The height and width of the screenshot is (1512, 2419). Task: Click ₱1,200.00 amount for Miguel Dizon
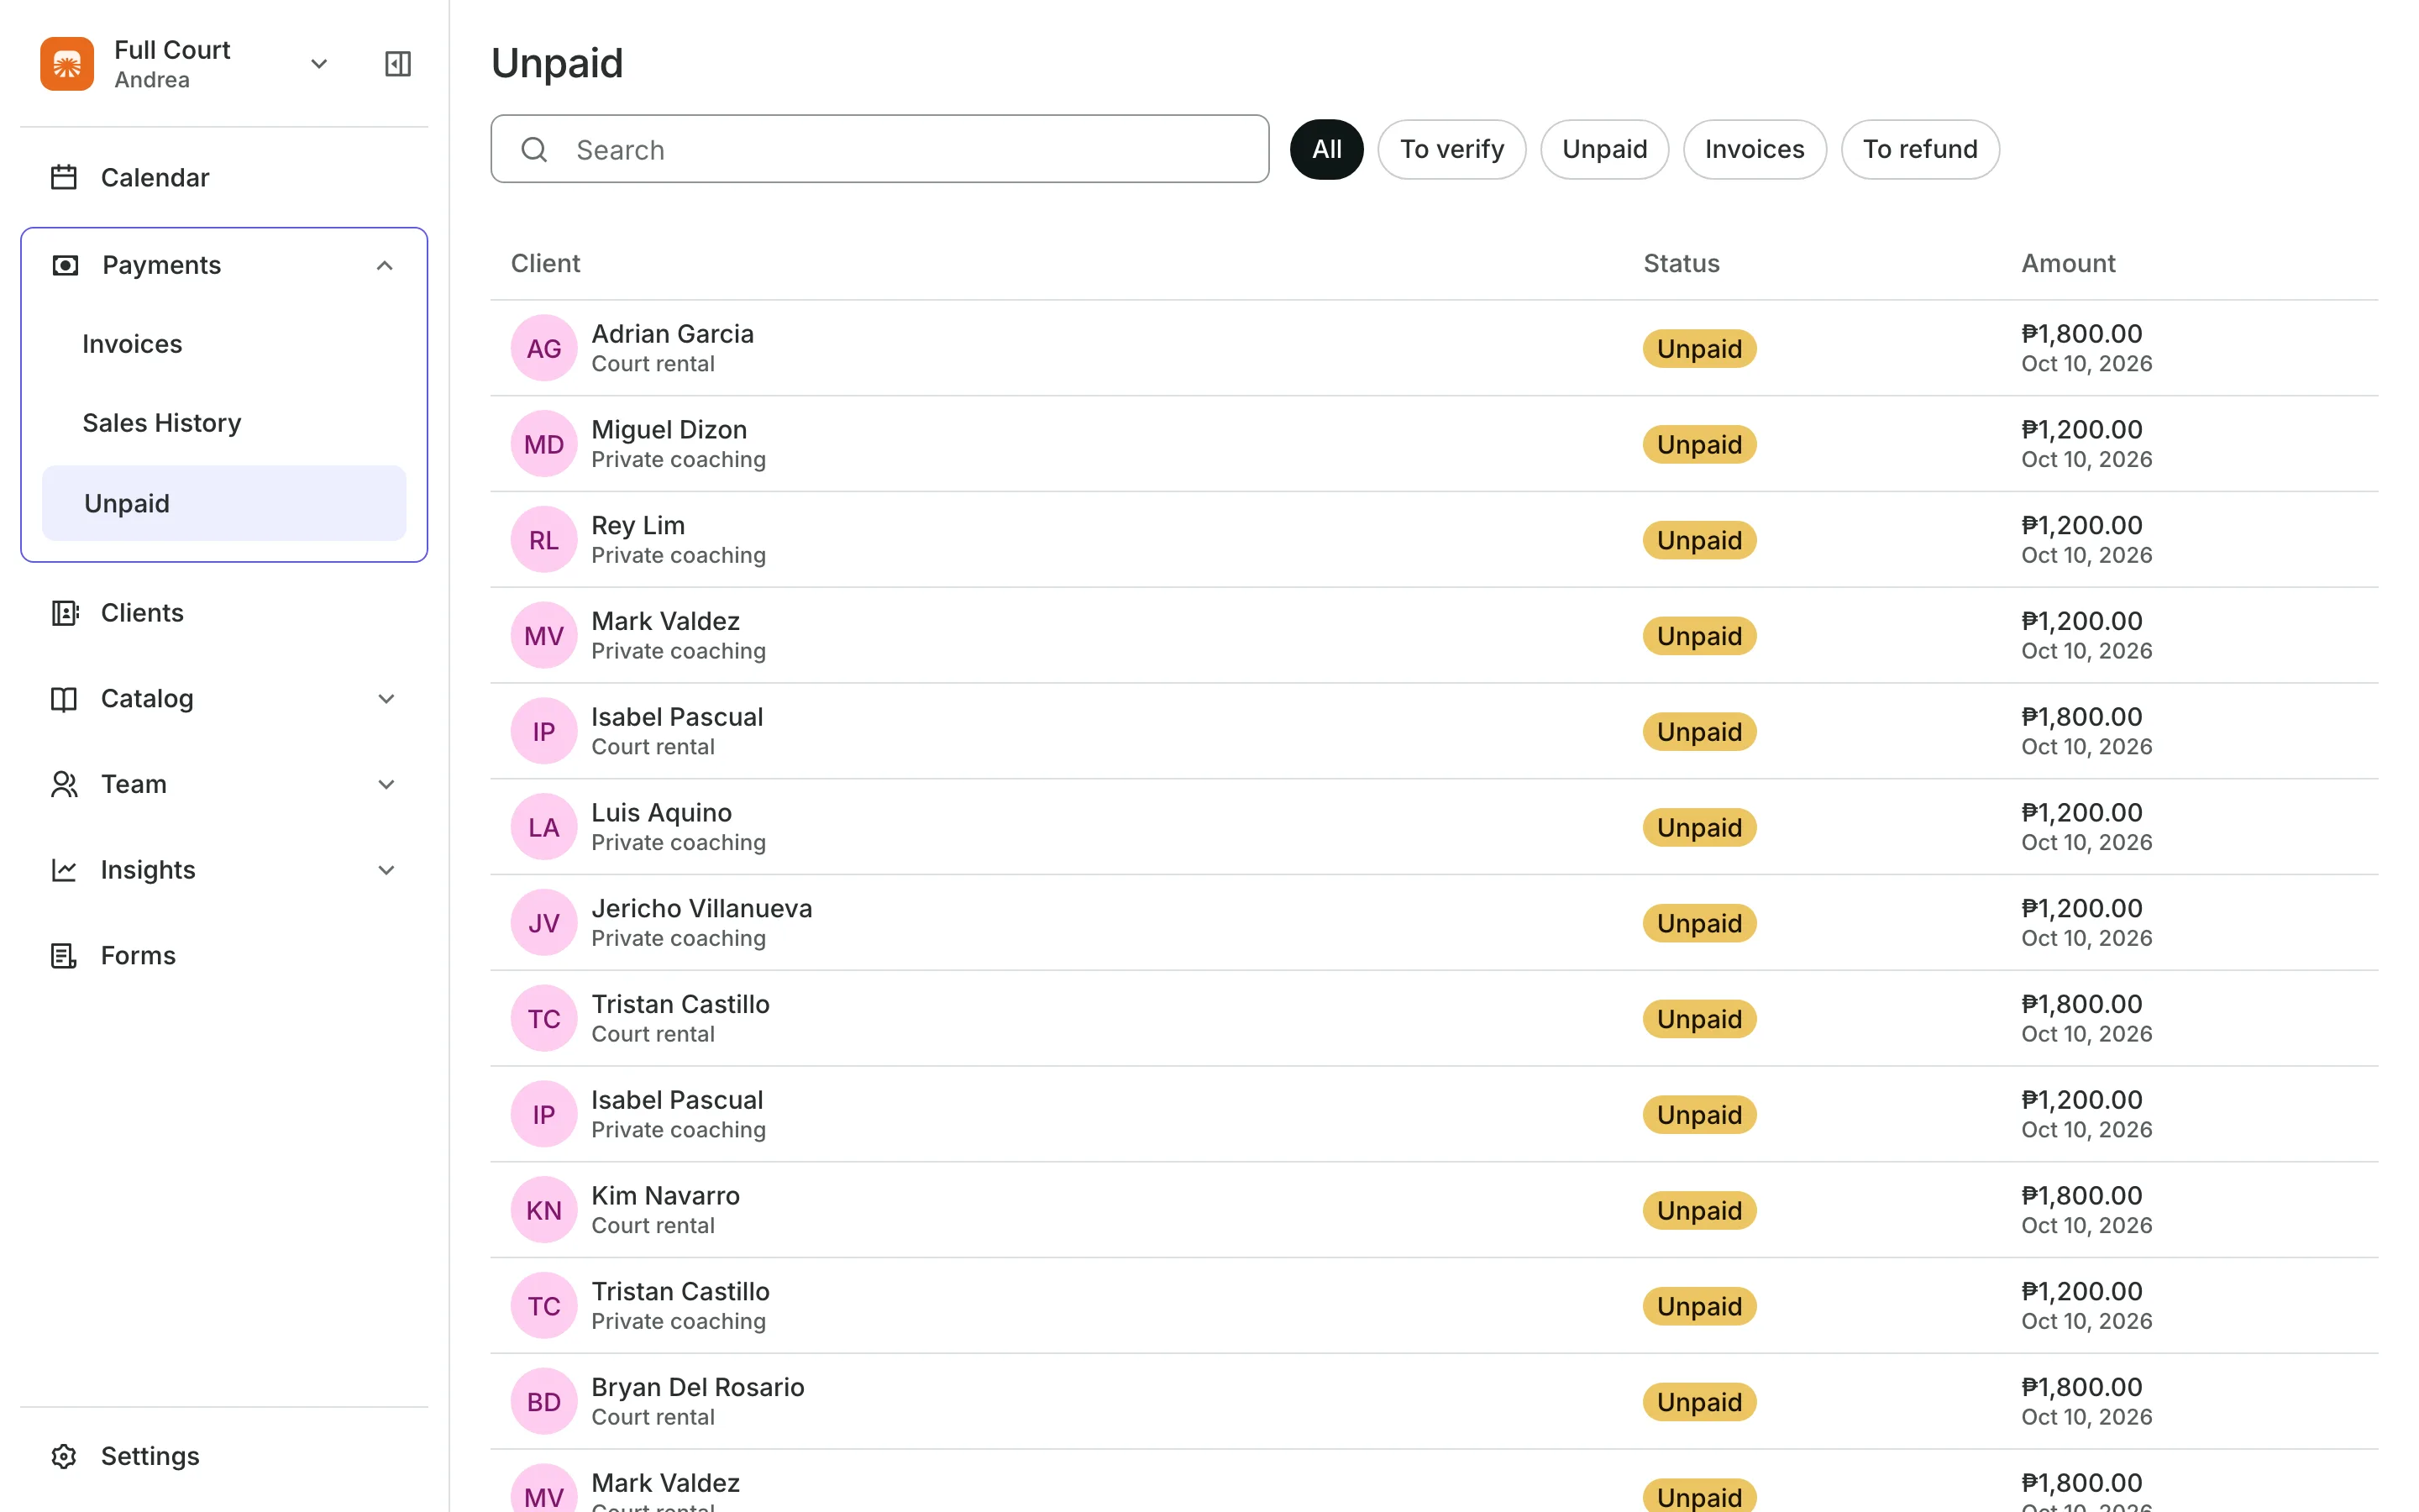[x=2081, y=429]
